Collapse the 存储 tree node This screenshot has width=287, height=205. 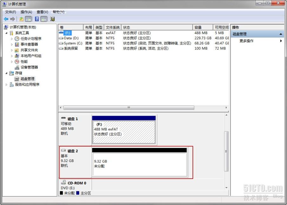[x=6, y=73]
